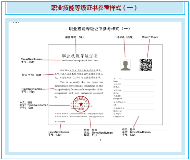Click the Certificate of Occupational Skill Level subtitle

(x=79, y=61)
